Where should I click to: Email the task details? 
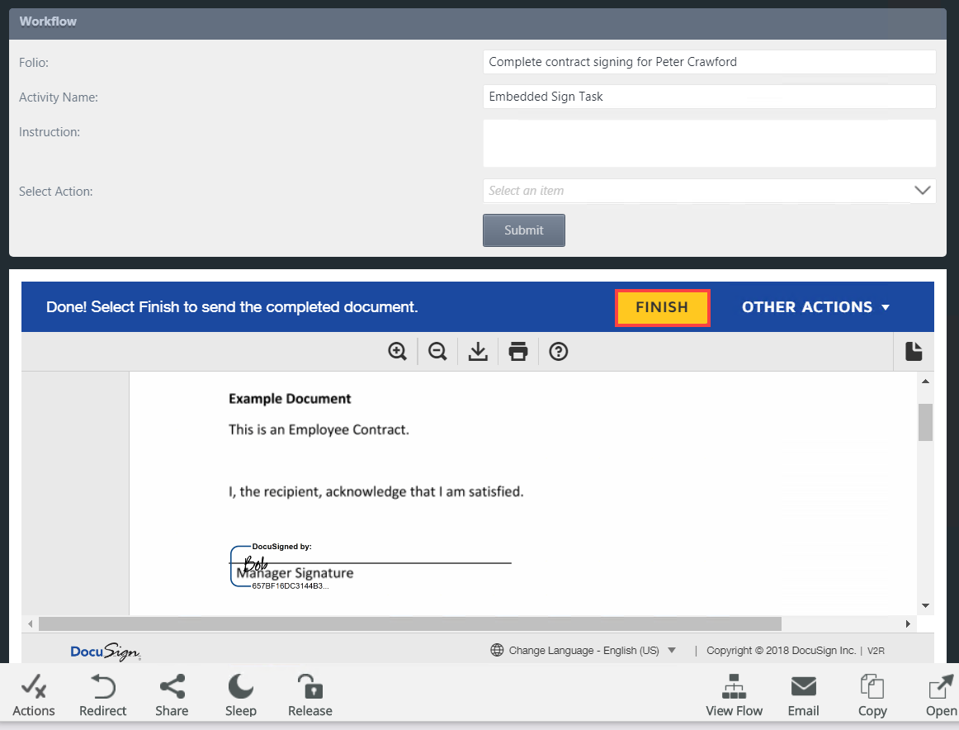(803, 696)
